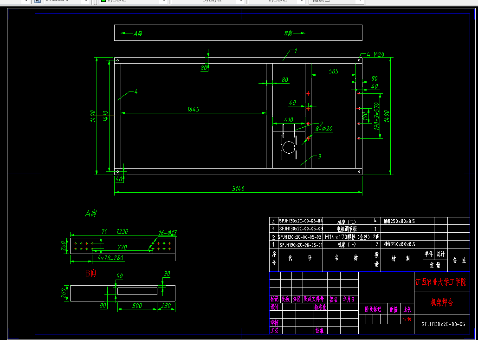Select the 4-M20 thread annotation
Image resolution: width=478 pixels, height=340 pixels.
pyautogui.click(x=375, y=54)
